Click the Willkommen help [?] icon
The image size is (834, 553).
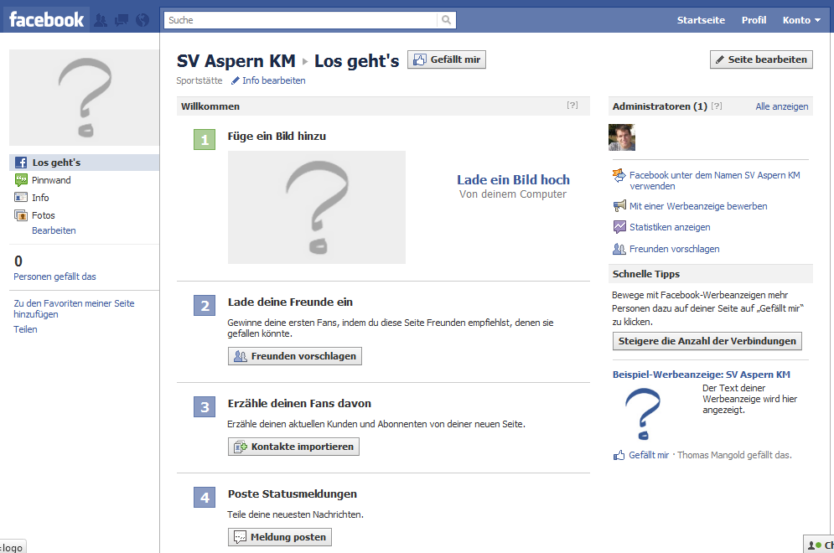pos(572,106)
